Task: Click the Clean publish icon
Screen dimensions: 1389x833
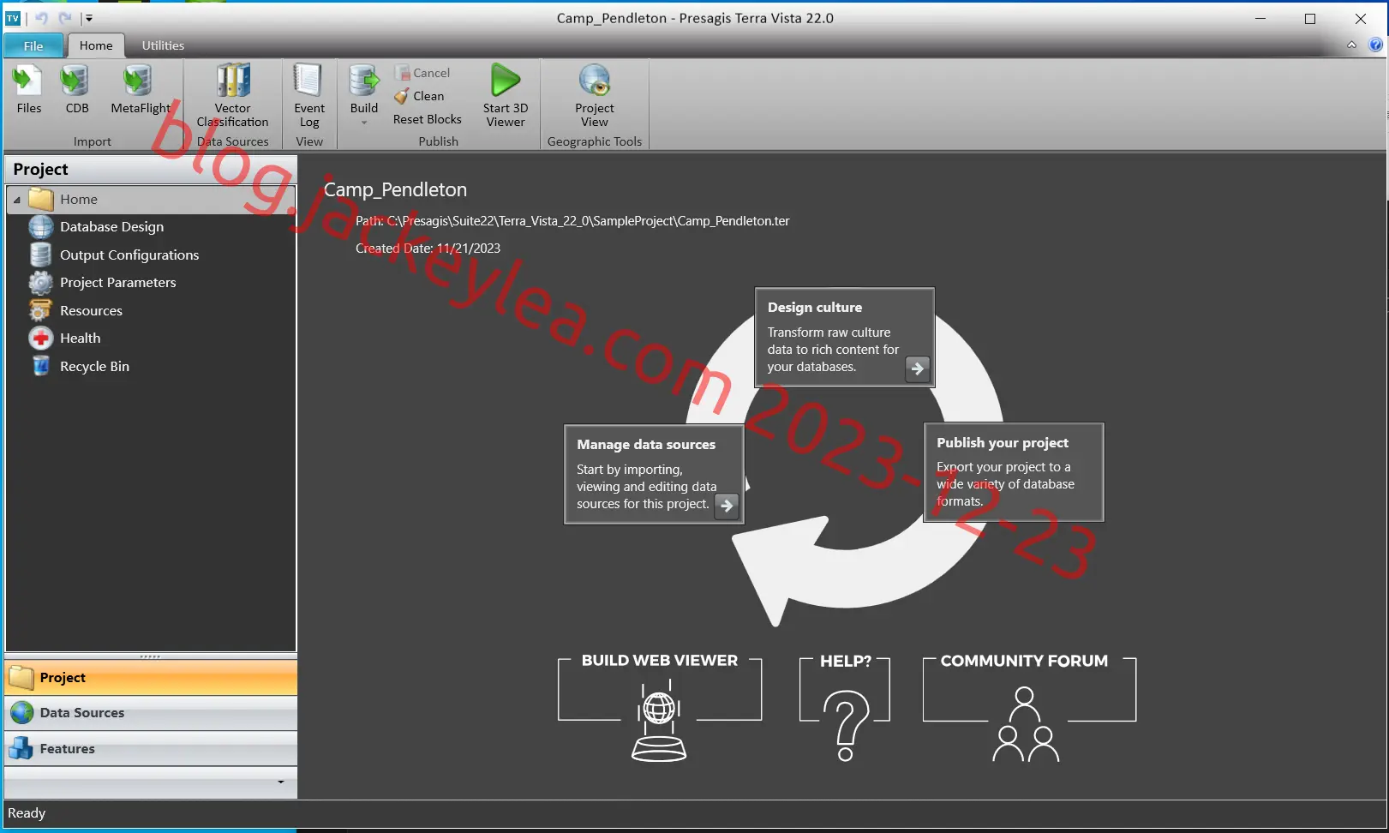Action: (401, 96)
